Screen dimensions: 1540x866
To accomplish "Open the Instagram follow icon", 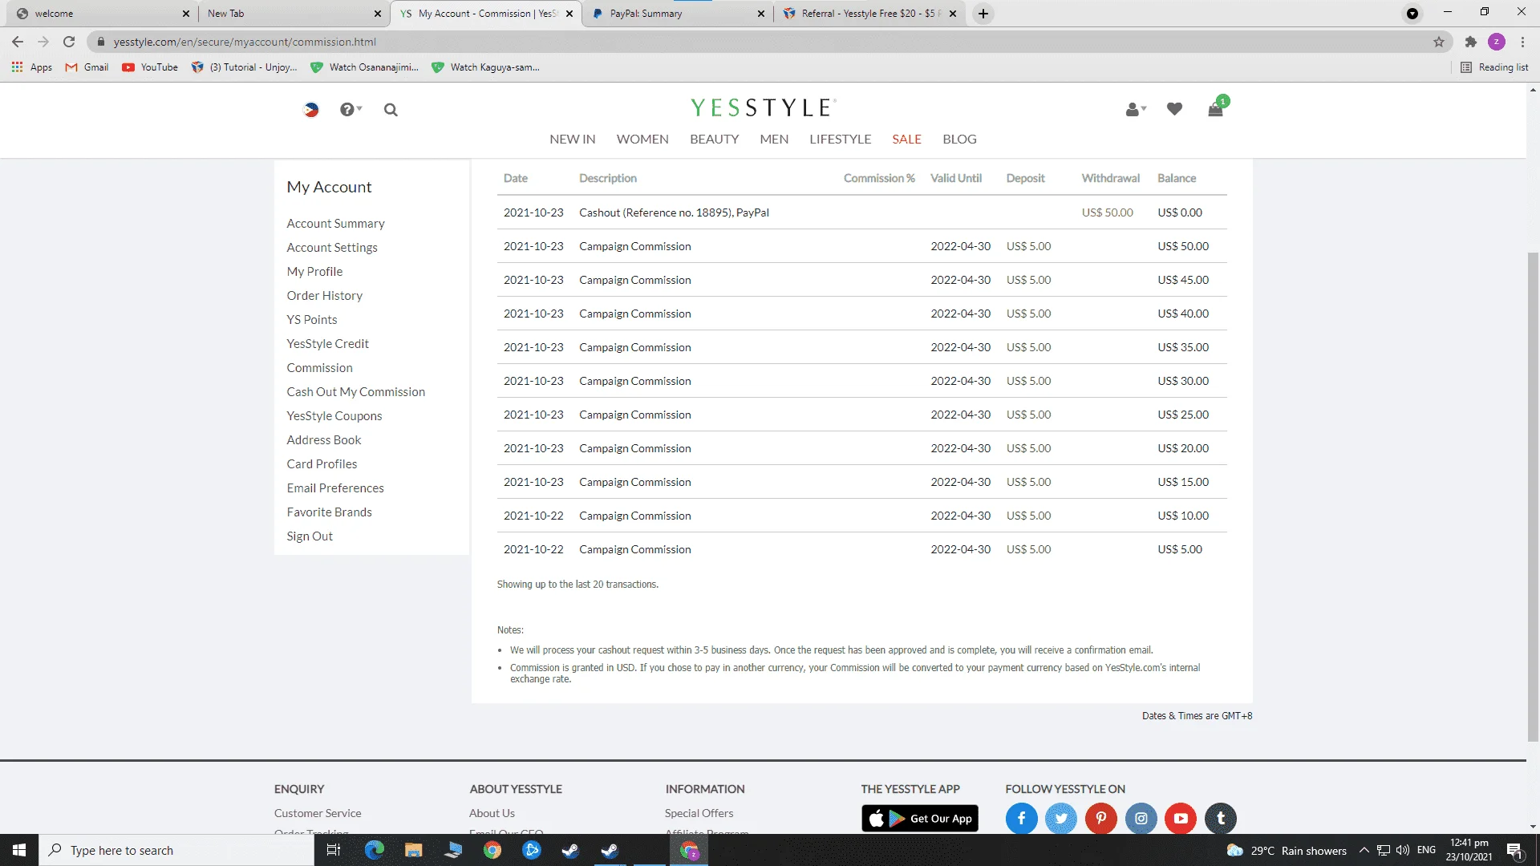I will [x=1141, y=819].
